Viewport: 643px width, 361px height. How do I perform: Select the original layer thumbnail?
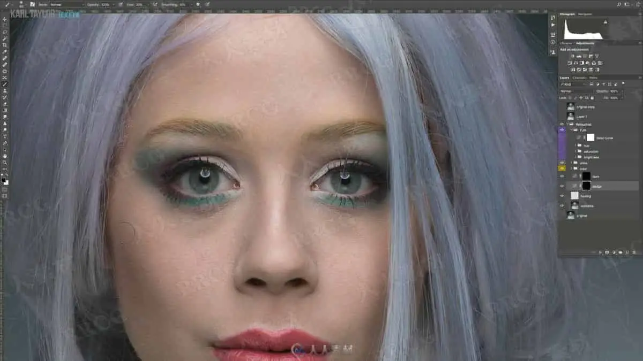coord(571,215)
